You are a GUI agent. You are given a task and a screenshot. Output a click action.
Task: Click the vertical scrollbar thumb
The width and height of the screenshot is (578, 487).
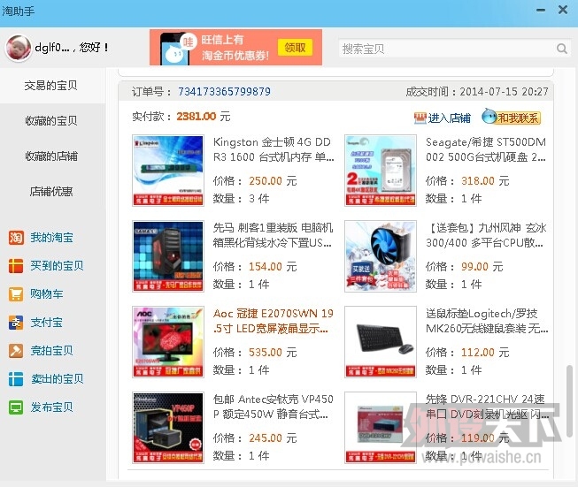569,399
